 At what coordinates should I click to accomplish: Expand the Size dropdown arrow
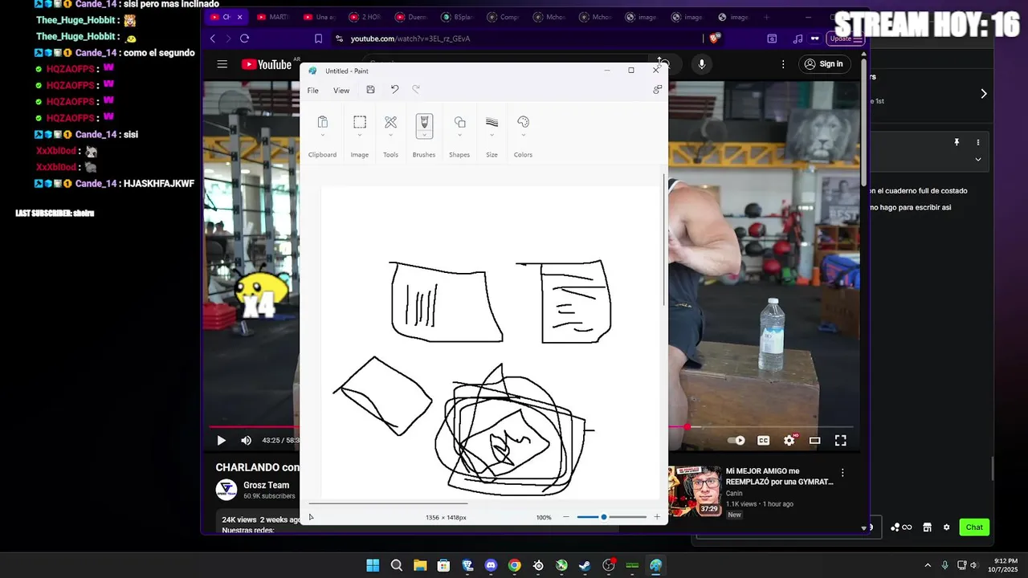coord(492,136)
